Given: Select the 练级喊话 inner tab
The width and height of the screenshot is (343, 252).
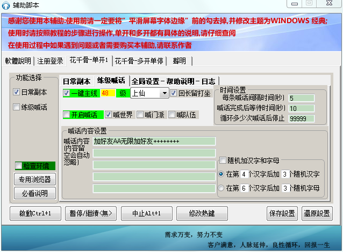Looking at the screenshot, I should coord(111,80).
